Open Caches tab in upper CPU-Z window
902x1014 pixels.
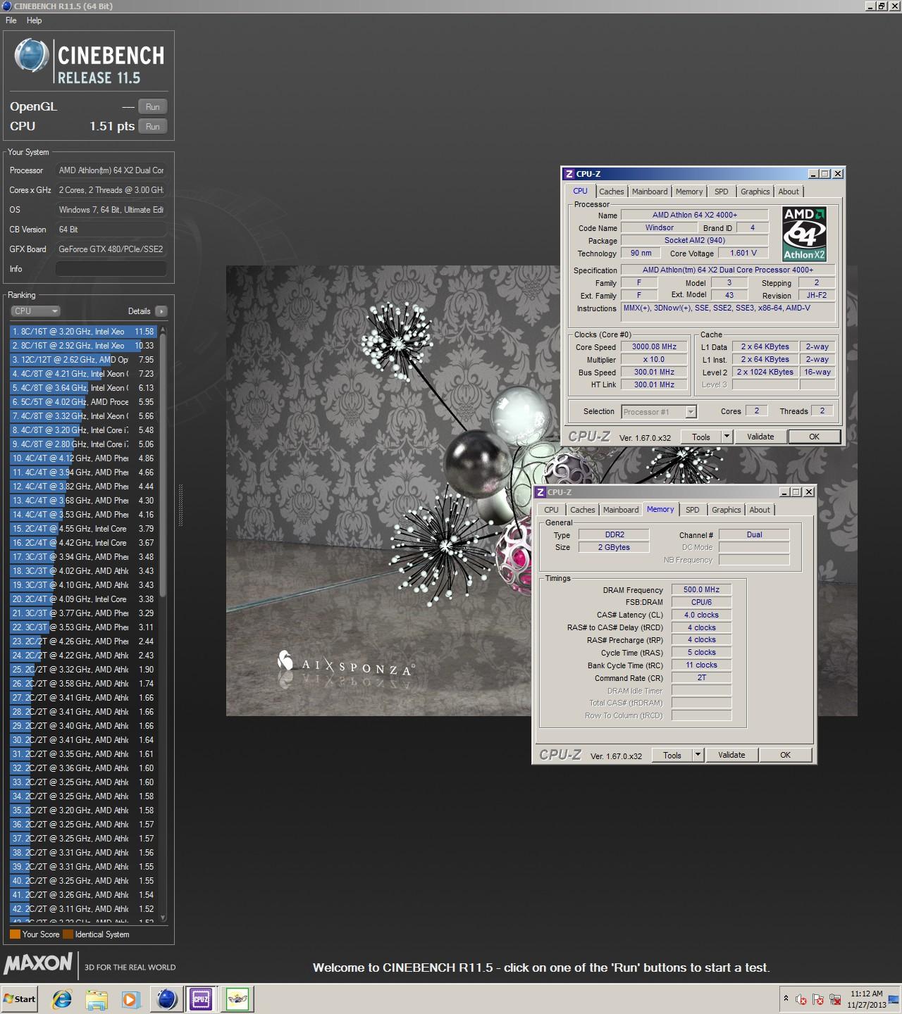point(612,192)
